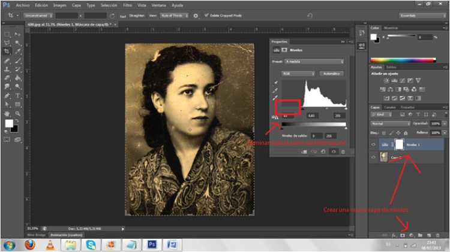Select the Crop tool in the toolbox
The height and width of the screenshot is (252, 450).
(7, 52)
